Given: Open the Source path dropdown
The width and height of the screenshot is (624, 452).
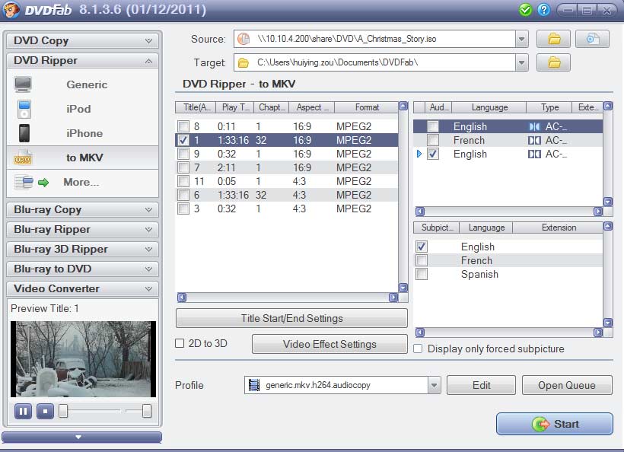Looking at the screenshot, I should click(521, 39).
